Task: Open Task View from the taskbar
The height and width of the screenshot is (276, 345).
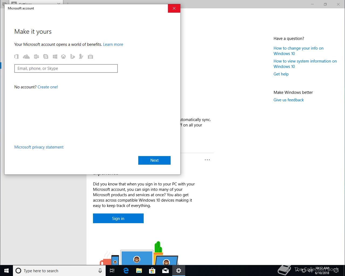Action: click(x=112, y=271)
